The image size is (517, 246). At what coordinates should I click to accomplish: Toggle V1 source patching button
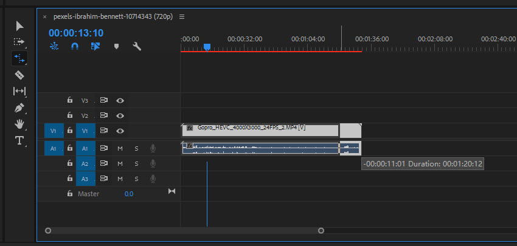pyautogui.click(x=54, y=131)
